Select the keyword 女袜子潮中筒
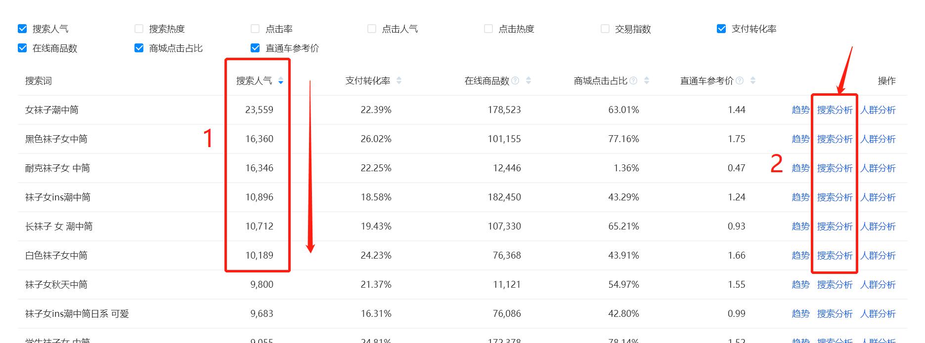 (x=52, y=110)
